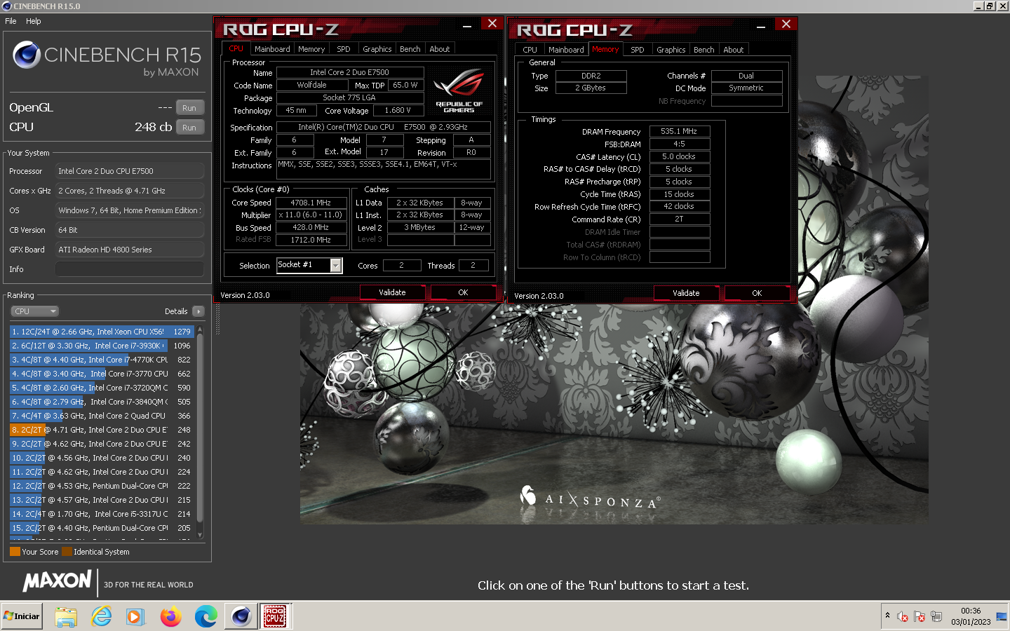Click the Cinebench R15 sphere logo

click(27, 55)
